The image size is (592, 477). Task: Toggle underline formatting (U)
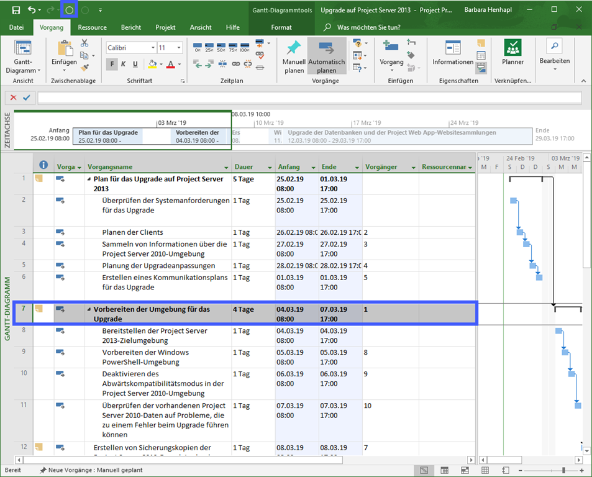pos(135,64)
